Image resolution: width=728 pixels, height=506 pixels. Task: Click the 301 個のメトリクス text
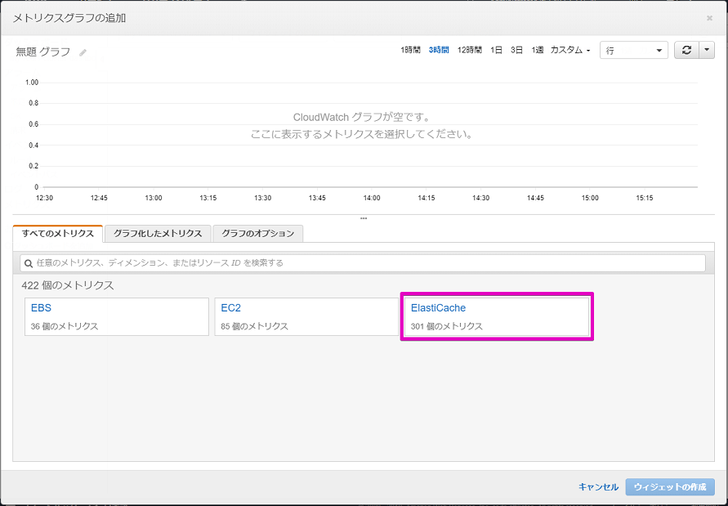pyautogui.click(x=447, y=326)
